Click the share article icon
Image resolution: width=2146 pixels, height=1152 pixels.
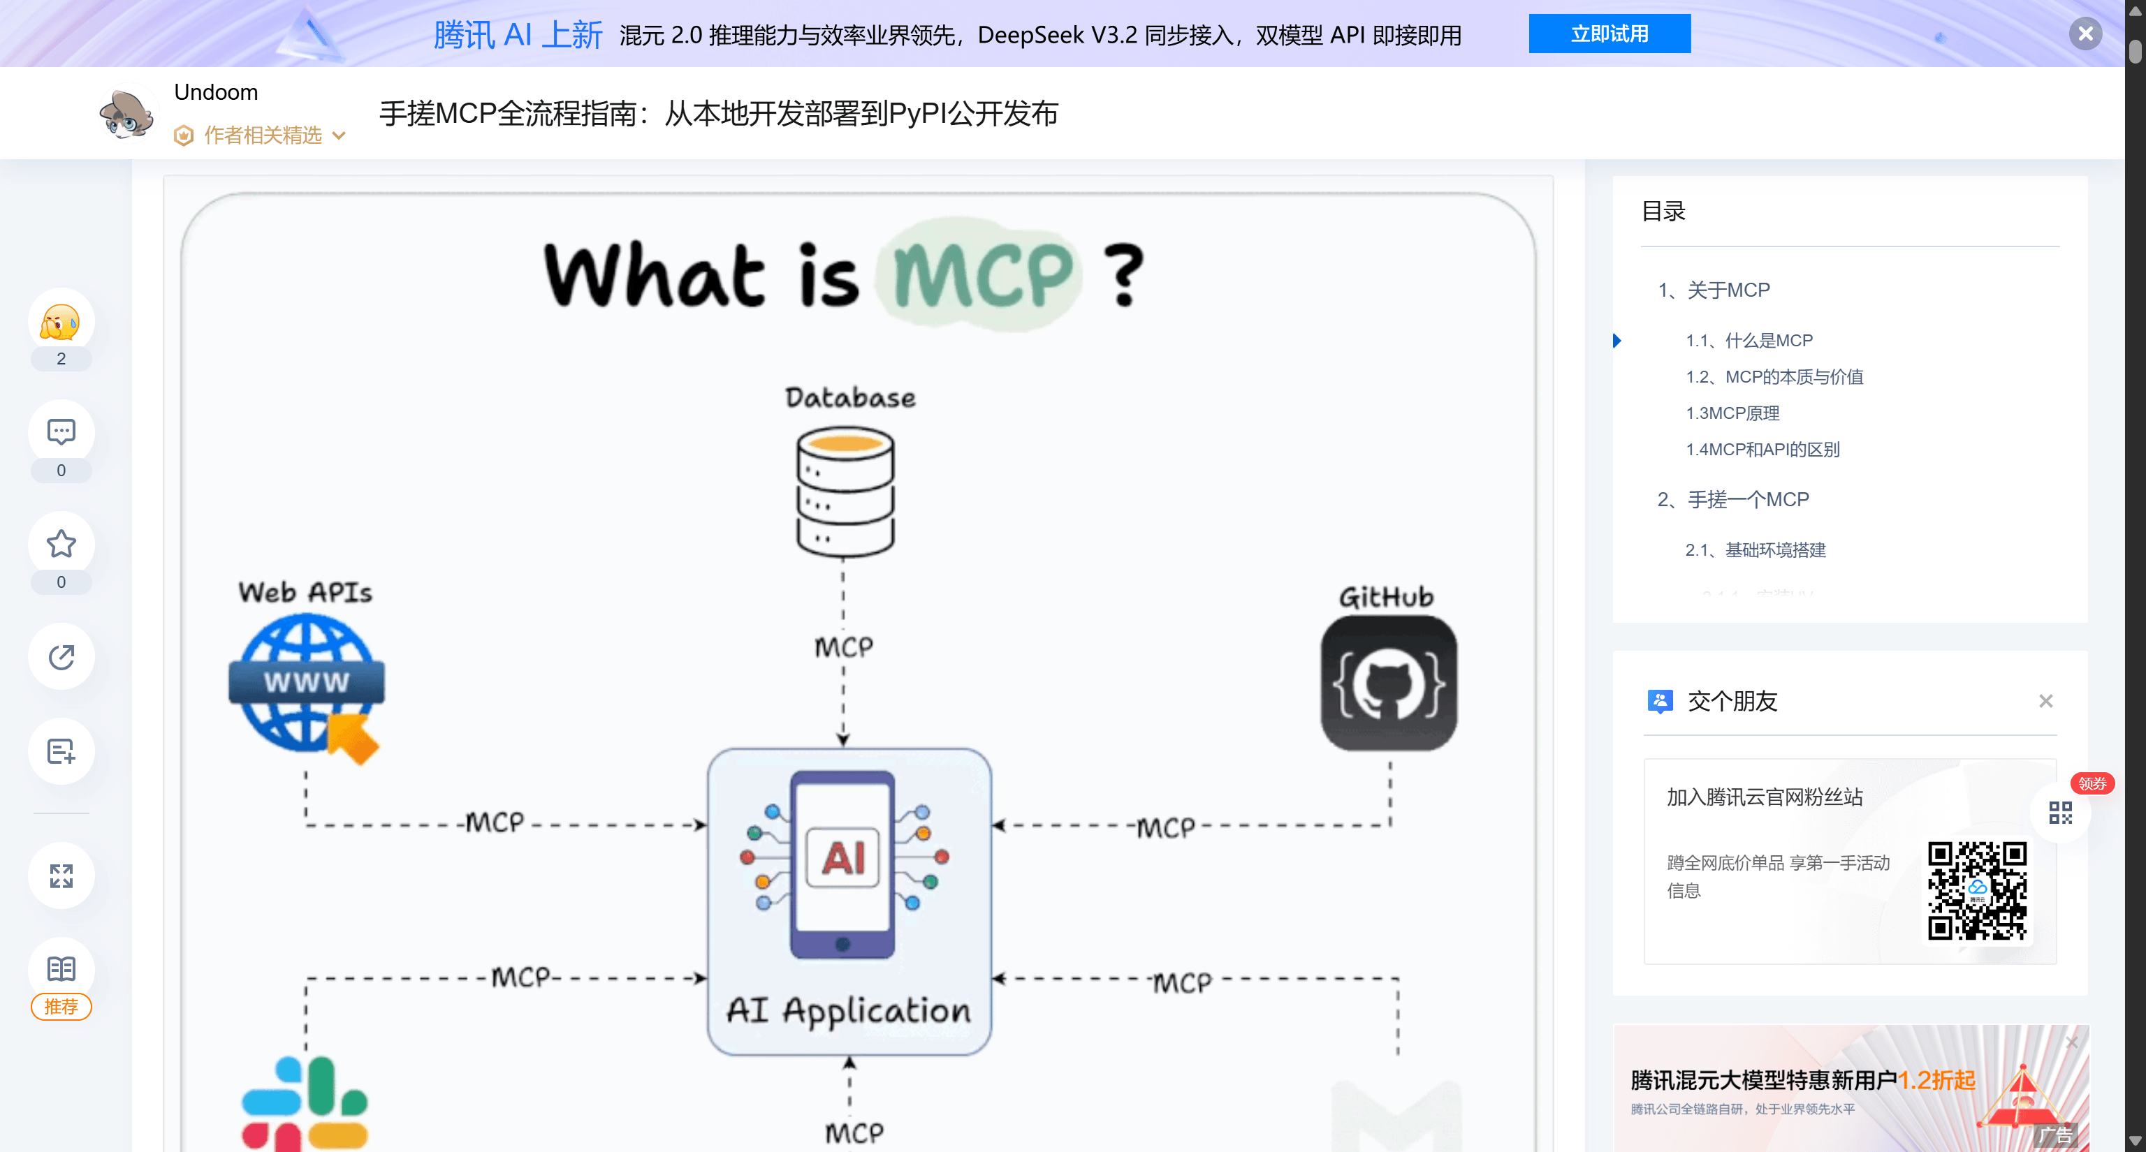[61, 657]
